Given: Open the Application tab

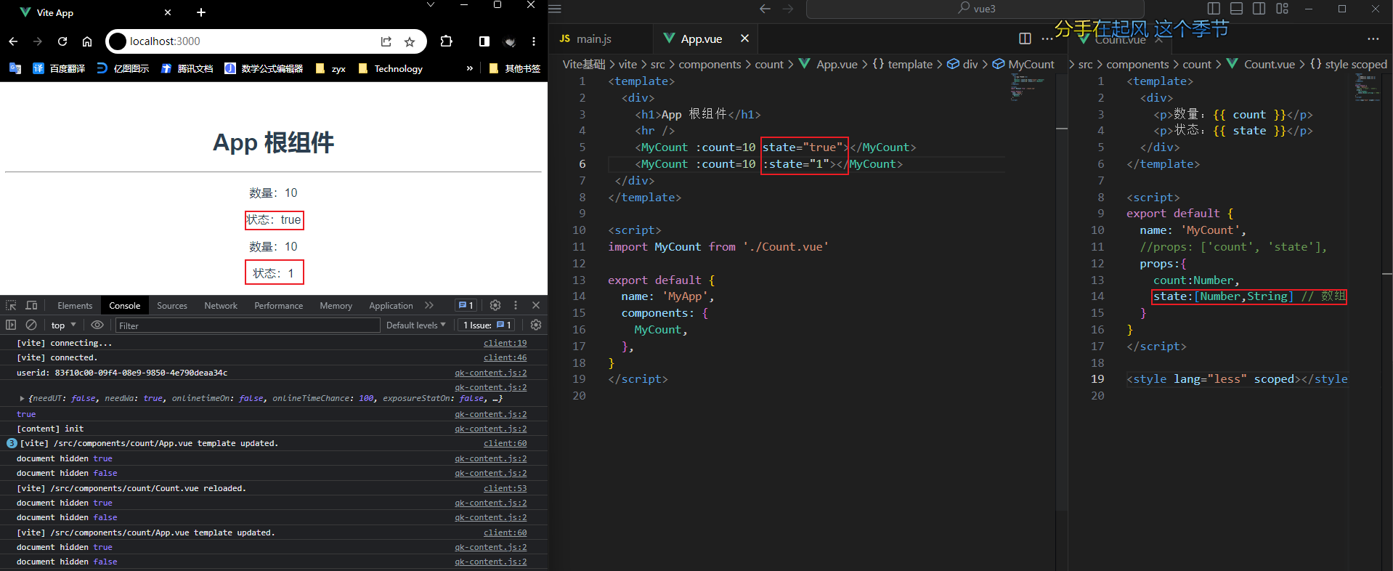Looking at the screenshot, I should pyautogui.click(x=391, y=306).
